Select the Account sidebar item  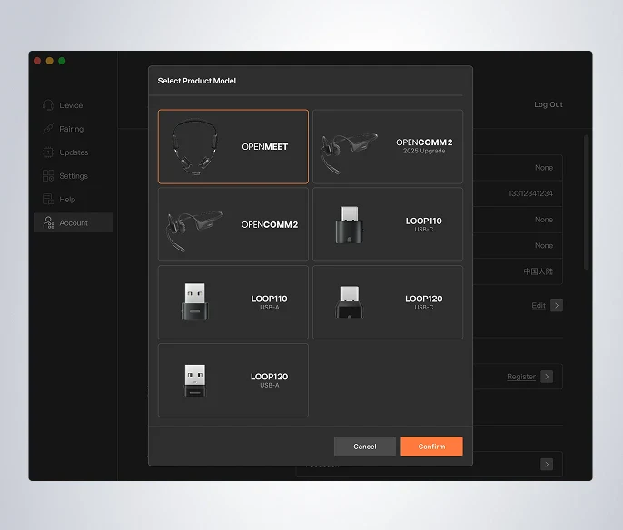[73, 222]
